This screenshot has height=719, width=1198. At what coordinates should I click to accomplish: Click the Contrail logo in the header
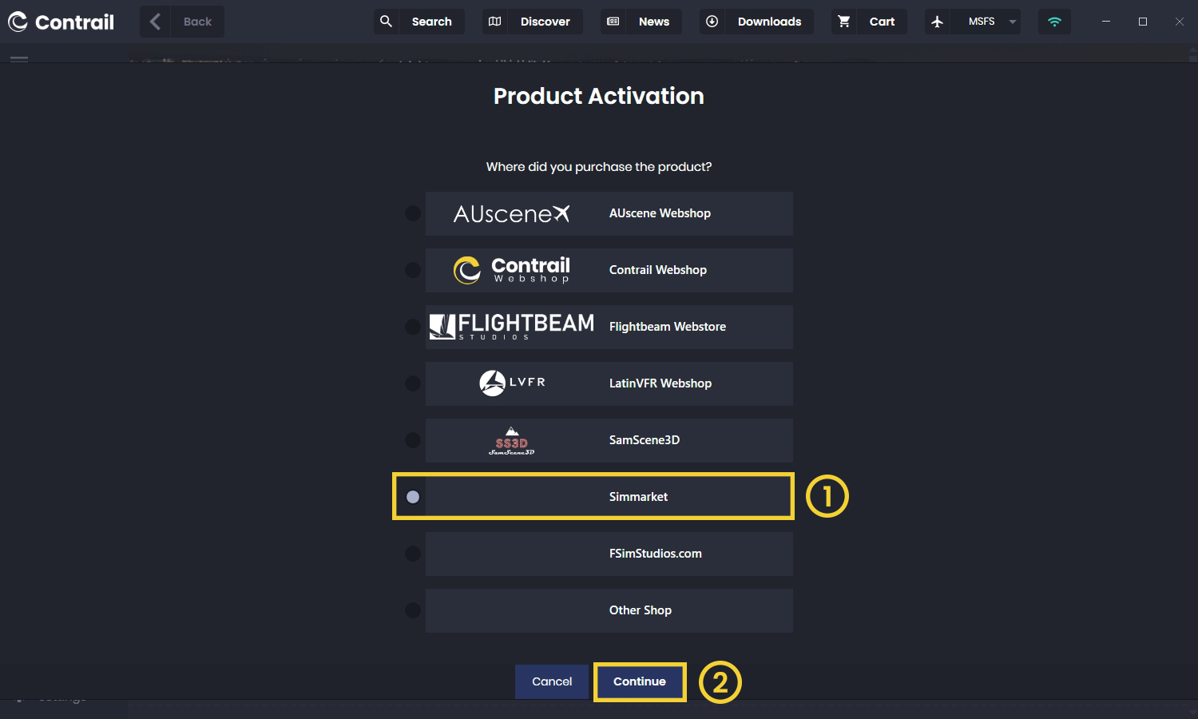click(61, 22)
